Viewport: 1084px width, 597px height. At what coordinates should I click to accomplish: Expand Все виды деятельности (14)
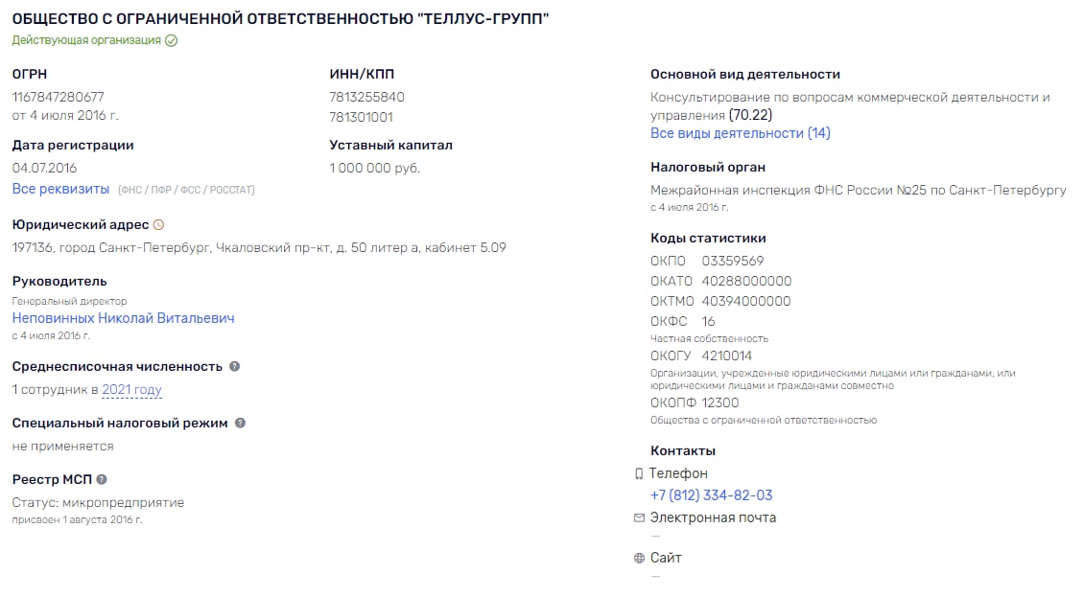click(740, 132)
